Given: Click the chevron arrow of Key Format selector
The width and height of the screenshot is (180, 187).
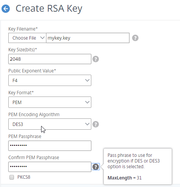Looking at the screenshot, I should coord(87,102).
